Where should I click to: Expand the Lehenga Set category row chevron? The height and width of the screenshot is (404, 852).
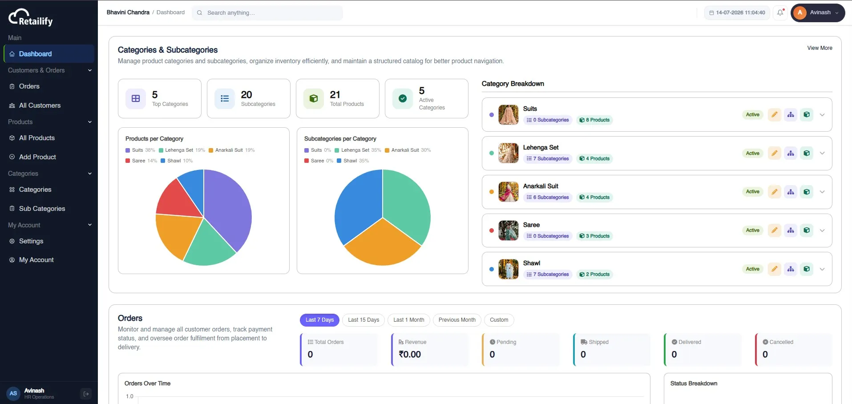click(x=822, y=153)
